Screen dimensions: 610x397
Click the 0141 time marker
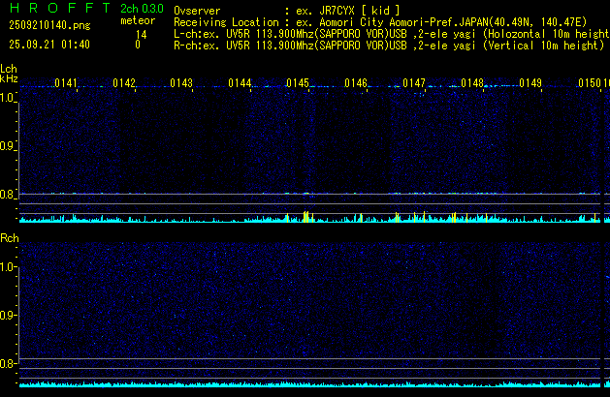[66, 84]
